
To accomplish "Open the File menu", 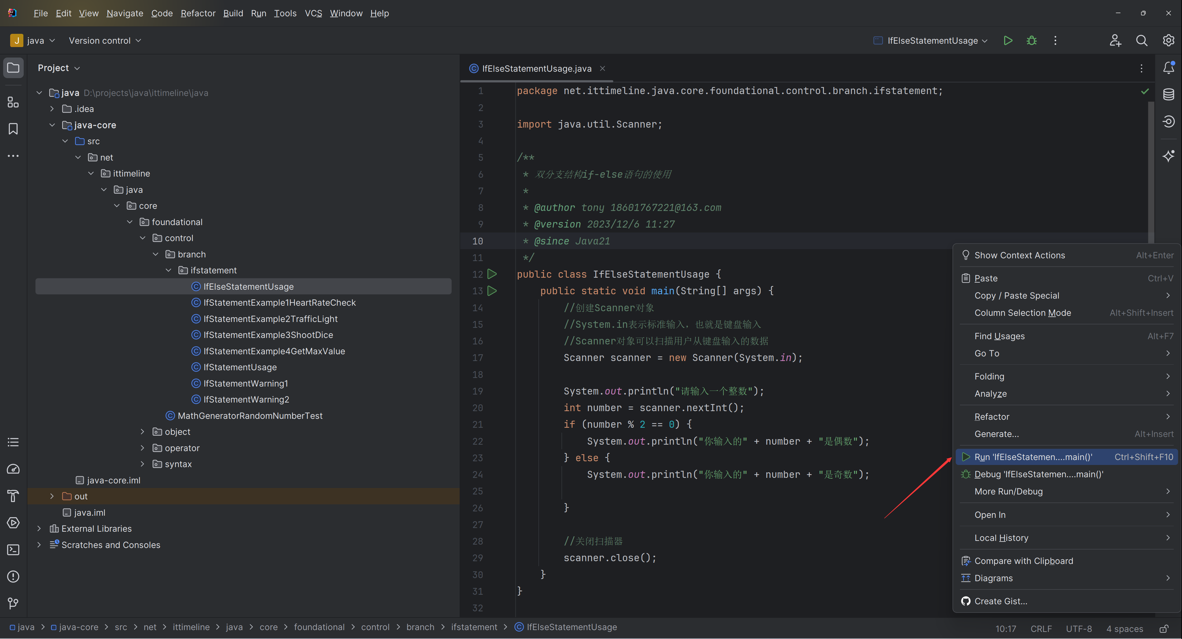I will coord(40,13).
